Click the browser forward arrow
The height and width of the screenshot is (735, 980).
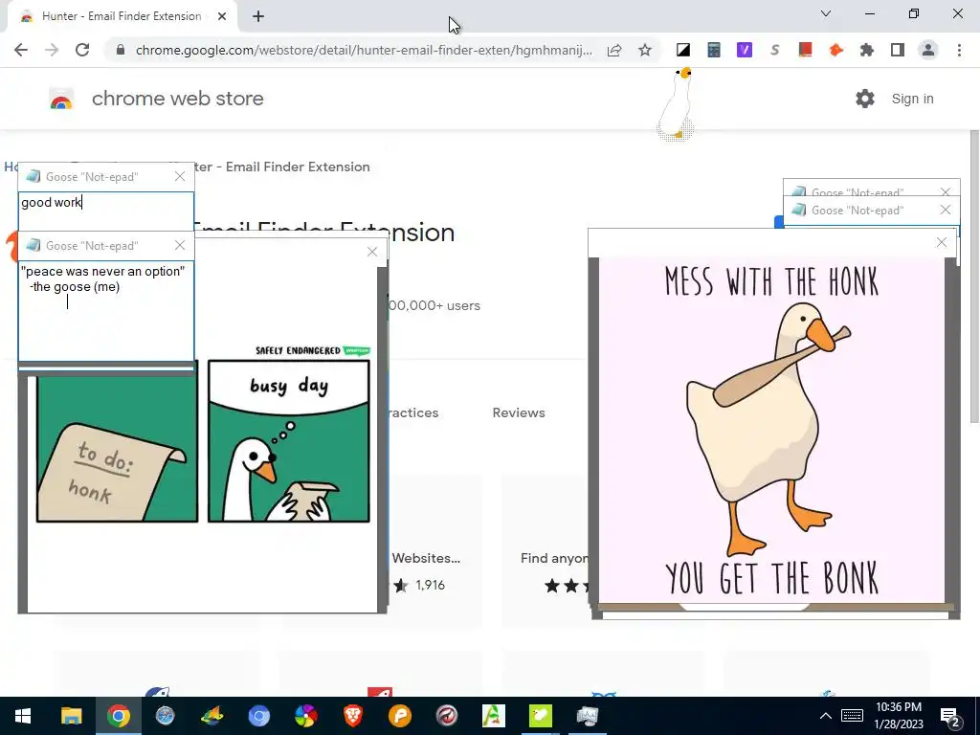pos(52,50)
